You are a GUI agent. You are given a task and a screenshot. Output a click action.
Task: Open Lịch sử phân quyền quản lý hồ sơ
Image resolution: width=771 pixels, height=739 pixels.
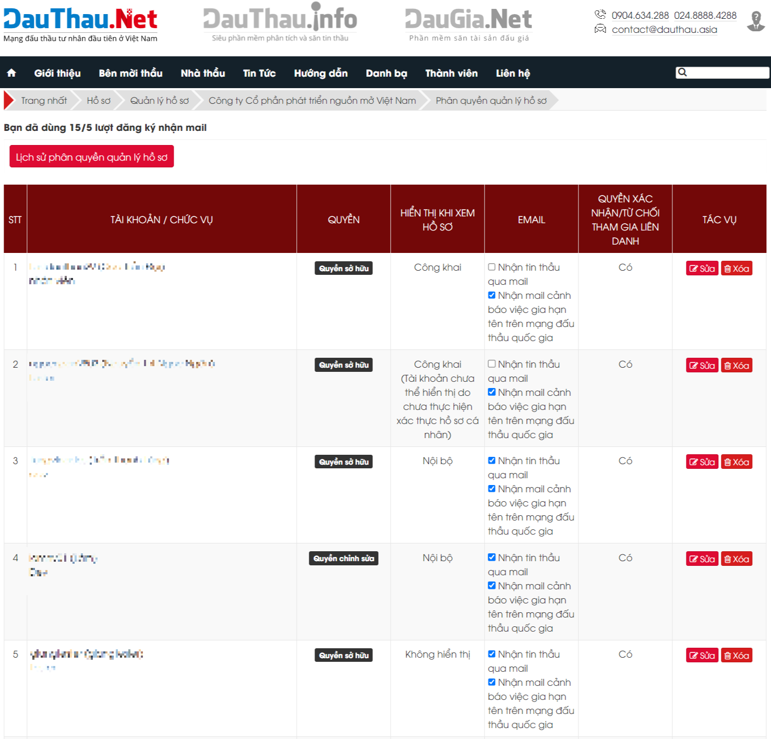click(x=92, y=157)
